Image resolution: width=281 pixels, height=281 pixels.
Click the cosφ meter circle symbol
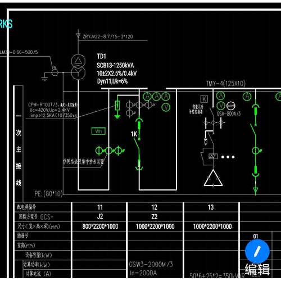point(231,106)
